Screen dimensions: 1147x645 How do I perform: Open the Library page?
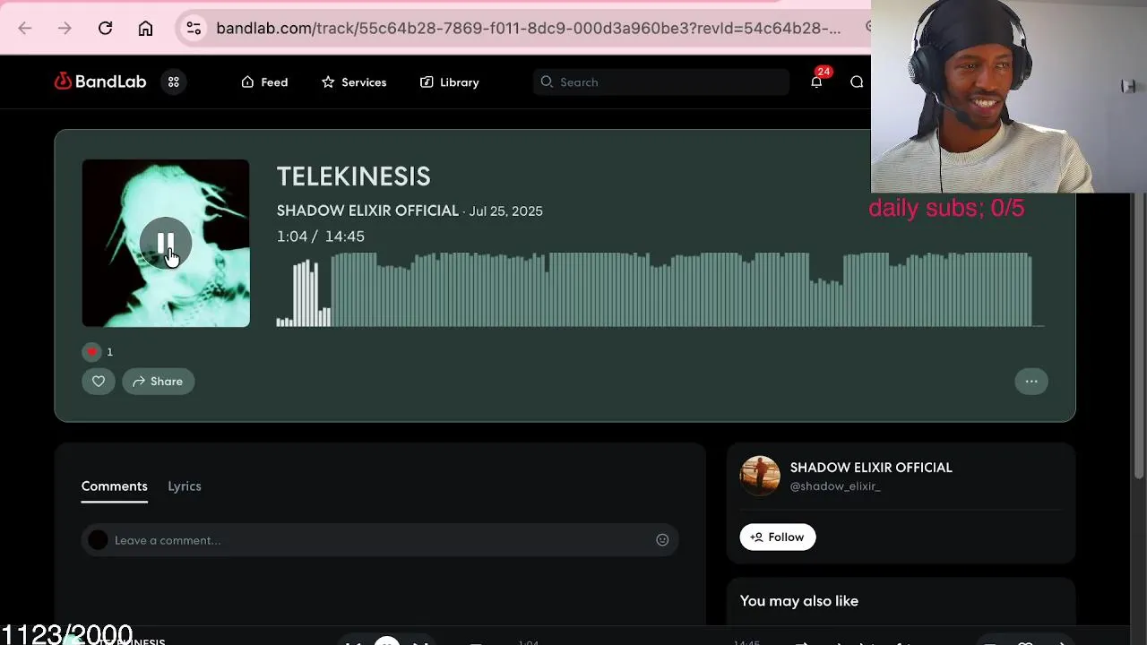pyautogui.click(x=450, y=82)
